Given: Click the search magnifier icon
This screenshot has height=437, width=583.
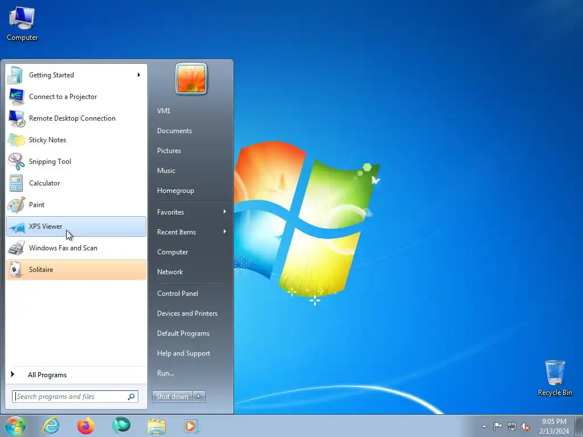Looking at the screenshot, I should [x=132, y=397].
